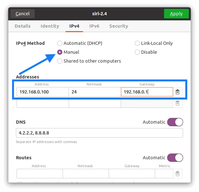Click the Routes Metric field

pos(164,174)
